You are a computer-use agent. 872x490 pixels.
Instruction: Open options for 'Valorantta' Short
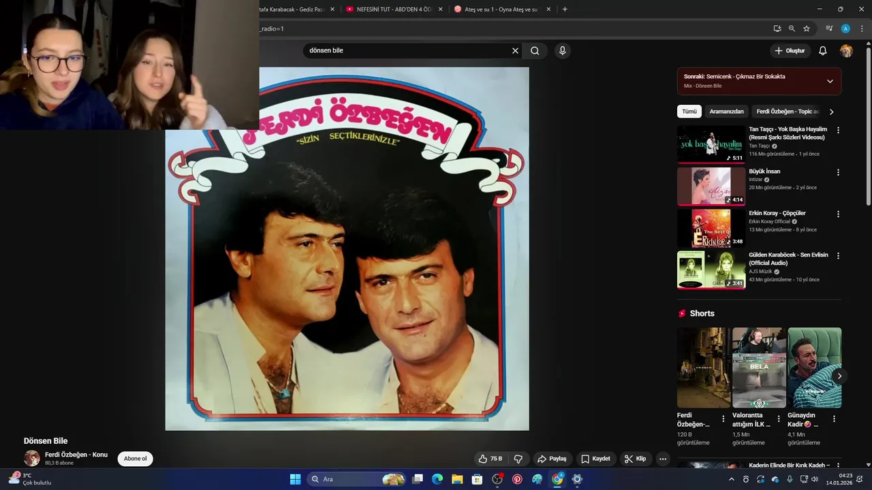(779, 419)
